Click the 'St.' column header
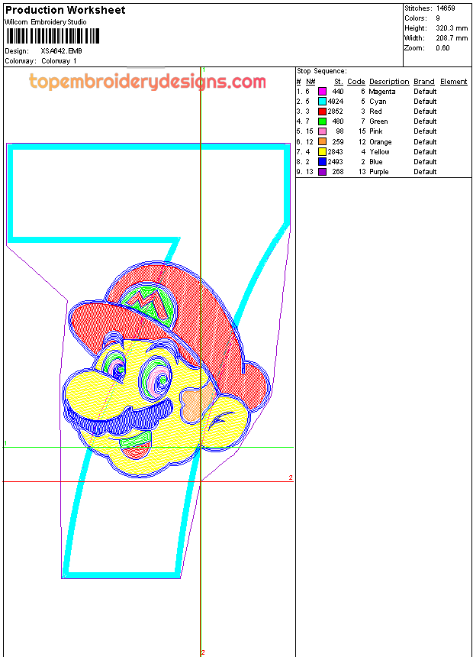473x657 pixels. pyautogui.click(x=339, y=82)
